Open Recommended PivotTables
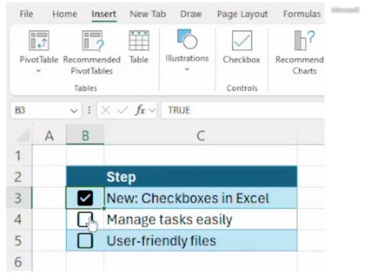 click(92, 52)
